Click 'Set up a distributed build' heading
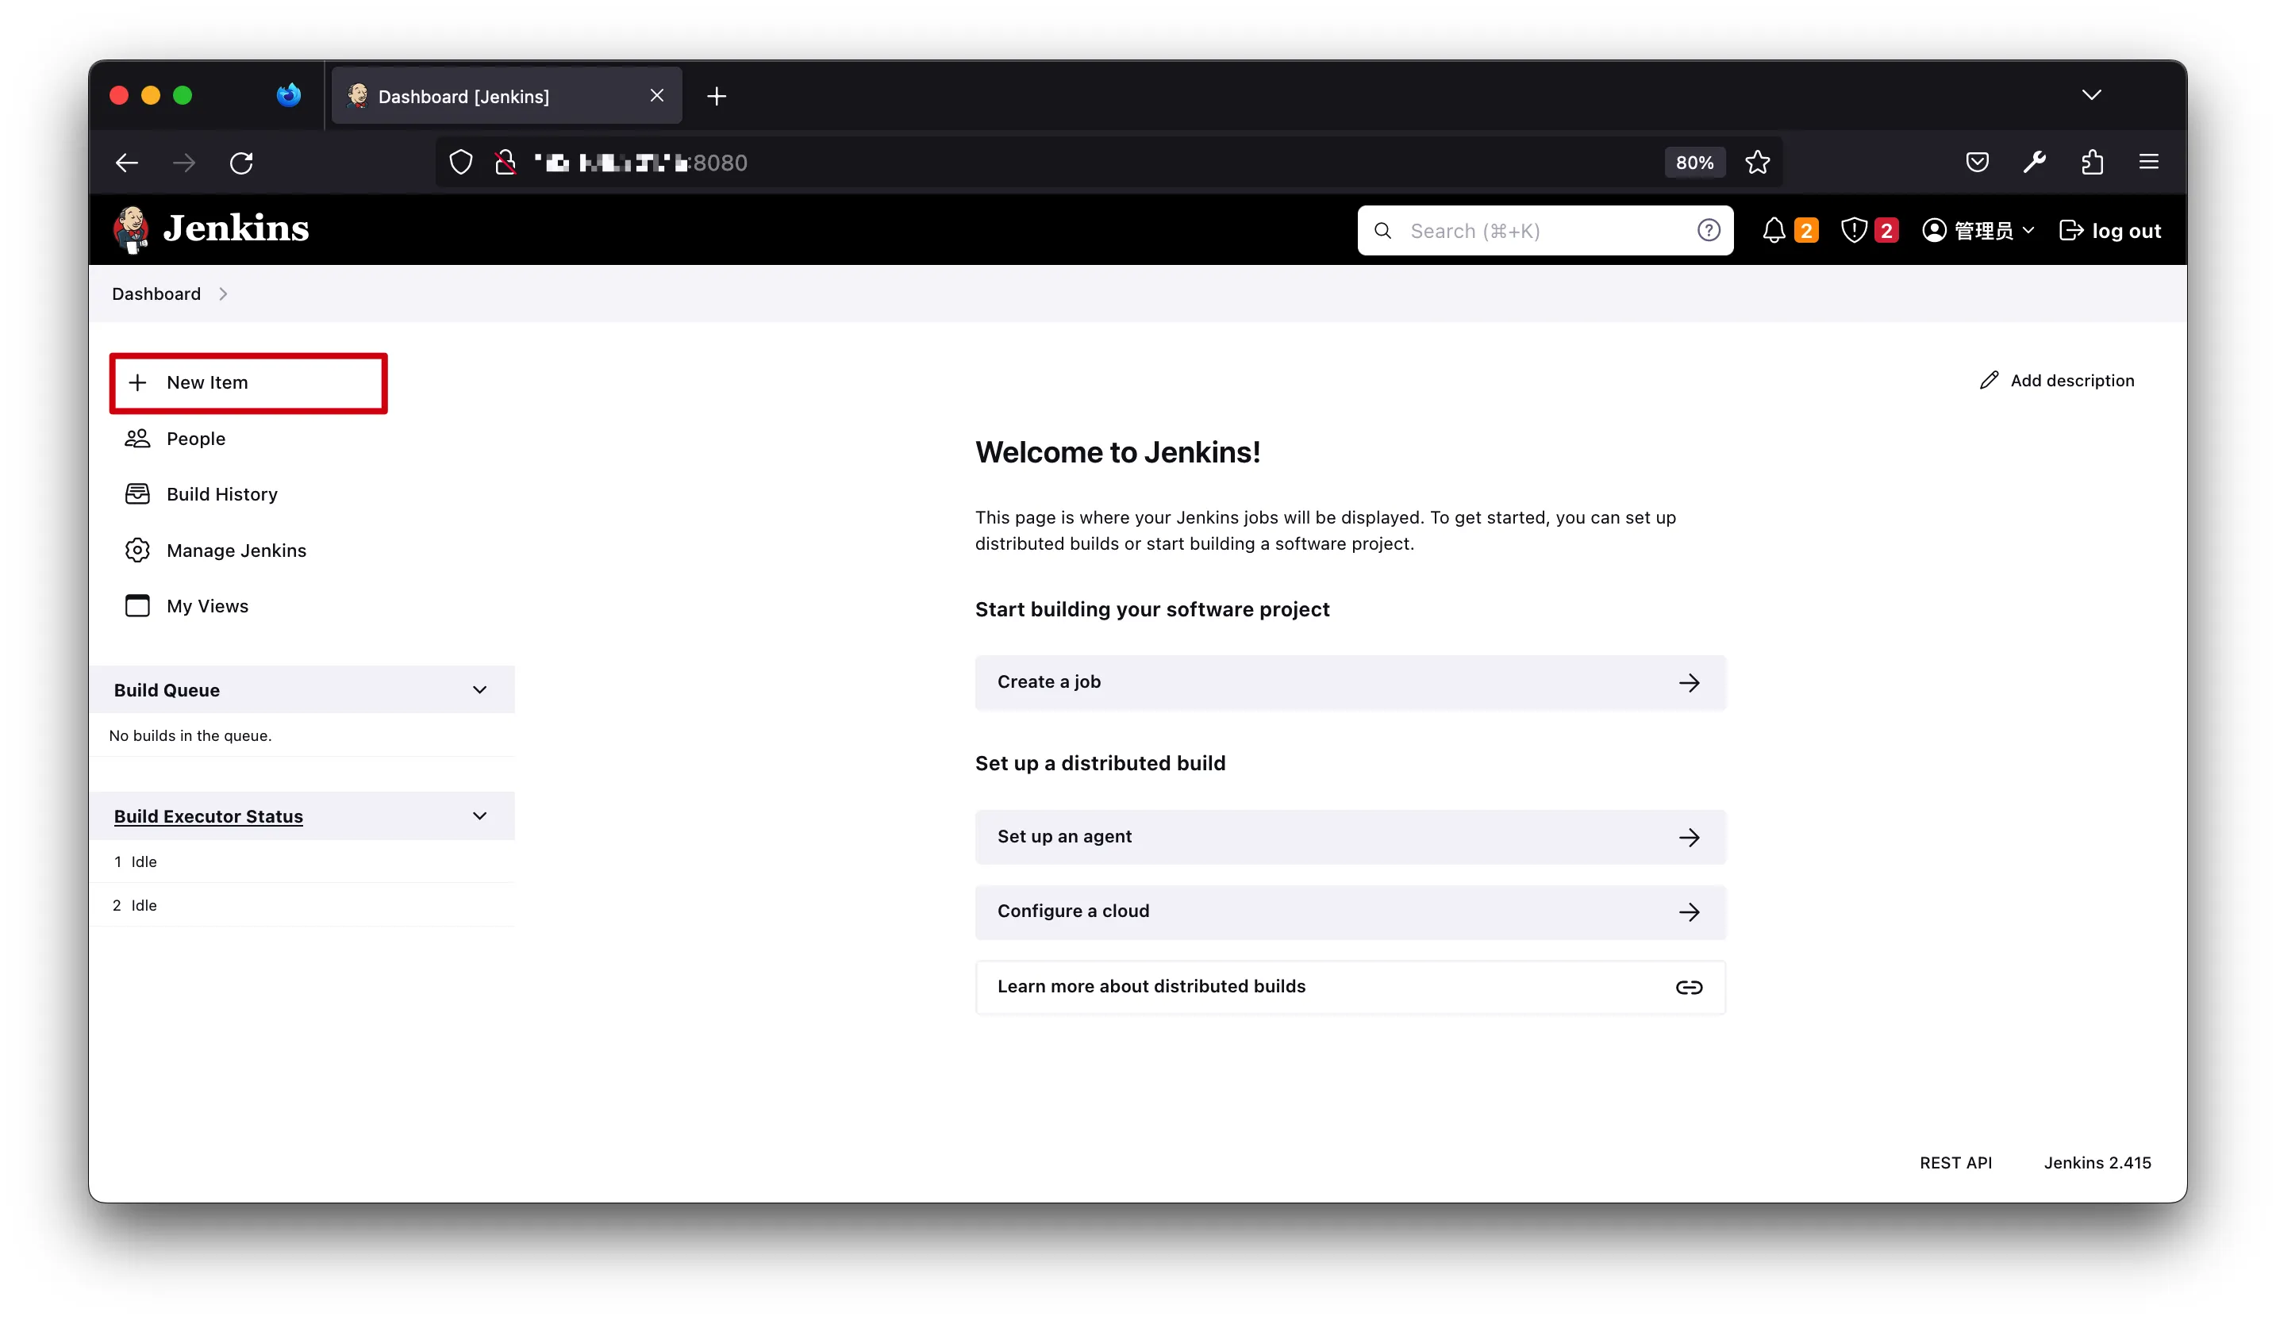This screenshot has height=1320, width=2276. point(1100,764)
